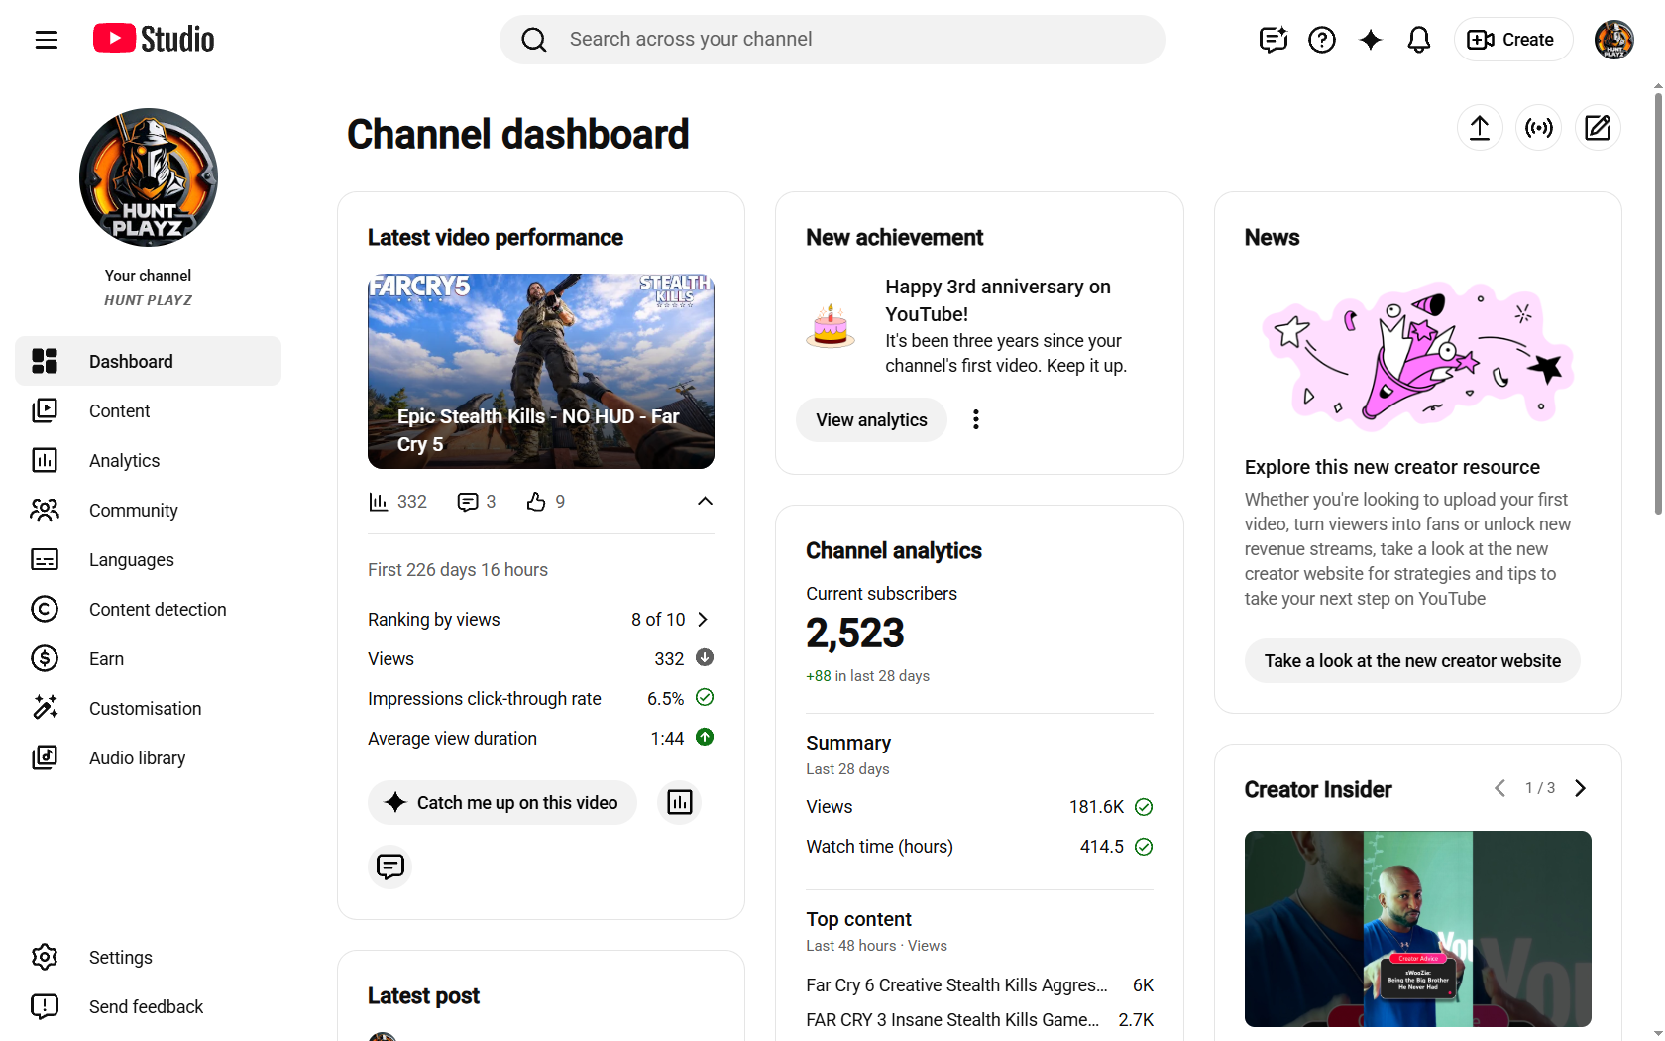
Task: Open the Ask Studio sparkle icon
Action: coord(1371,40)
